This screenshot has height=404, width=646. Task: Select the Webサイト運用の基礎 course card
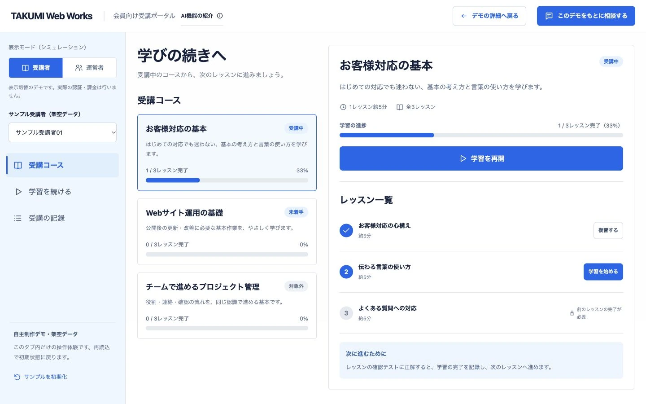(227, 232)
